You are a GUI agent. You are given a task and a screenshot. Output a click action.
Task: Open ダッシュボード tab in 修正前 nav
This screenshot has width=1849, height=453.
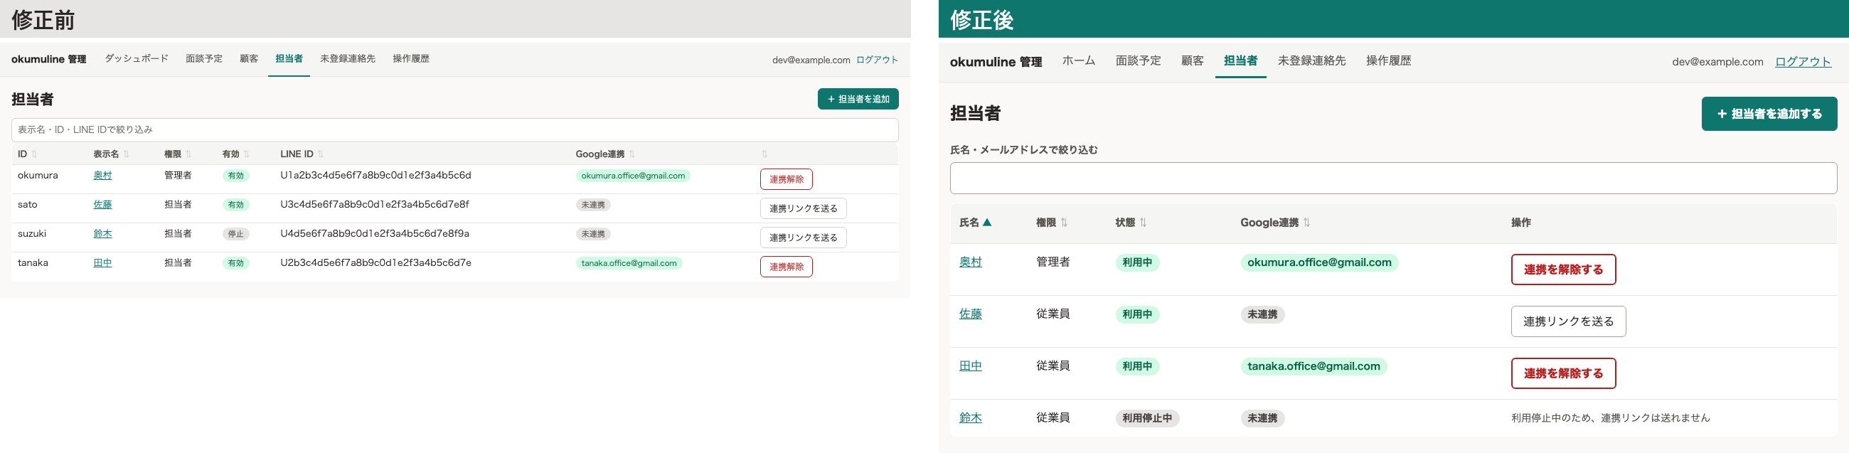coord(137,59)
